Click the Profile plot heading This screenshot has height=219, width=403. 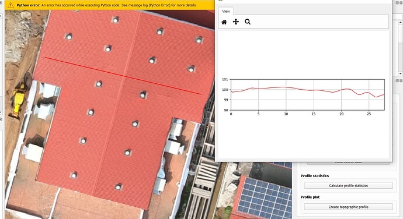[x=310, y=197]
